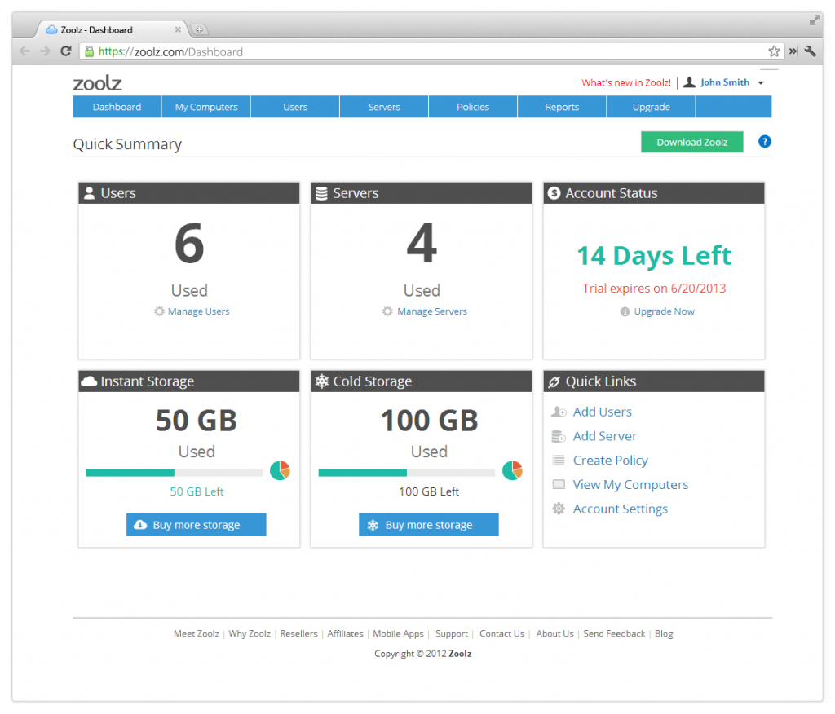Switch to the Policies tab

pos(473,107)
